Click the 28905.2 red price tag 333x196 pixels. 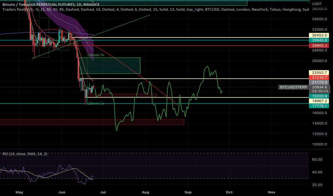(319, 46)
